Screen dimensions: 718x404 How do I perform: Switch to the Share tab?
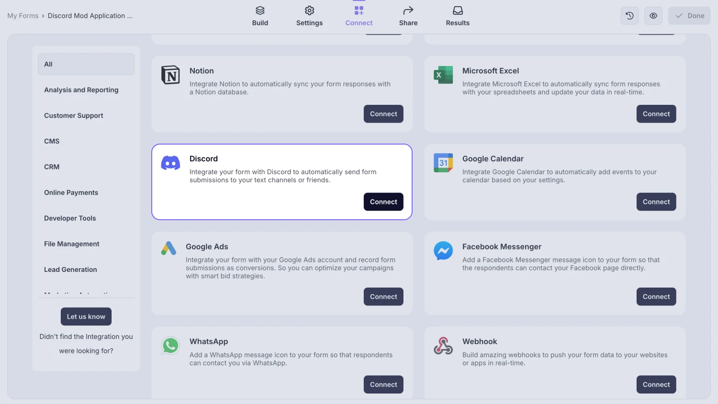tap(408, 15)
